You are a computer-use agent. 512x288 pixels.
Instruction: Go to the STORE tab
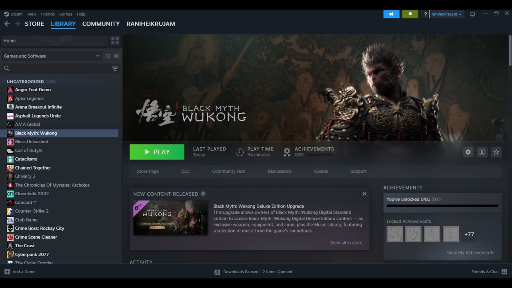coord(34,24)
